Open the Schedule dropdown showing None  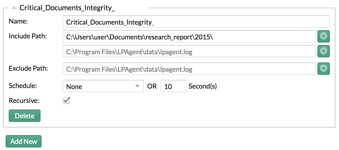click(x=103, y=86)
